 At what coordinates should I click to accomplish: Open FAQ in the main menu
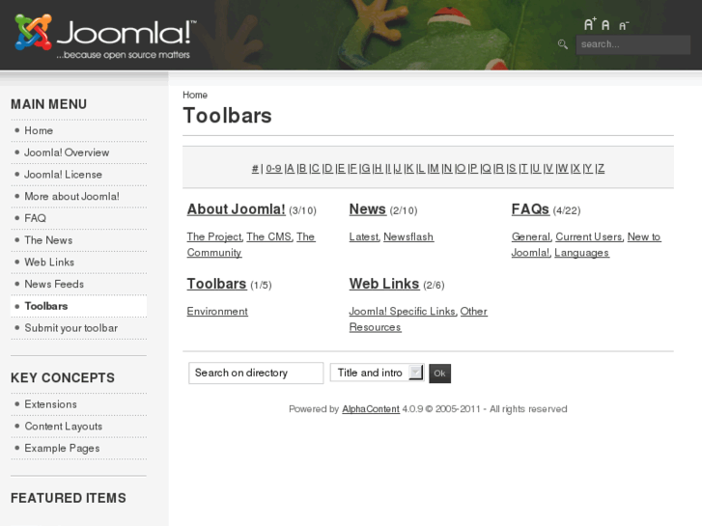coord(35,218)
